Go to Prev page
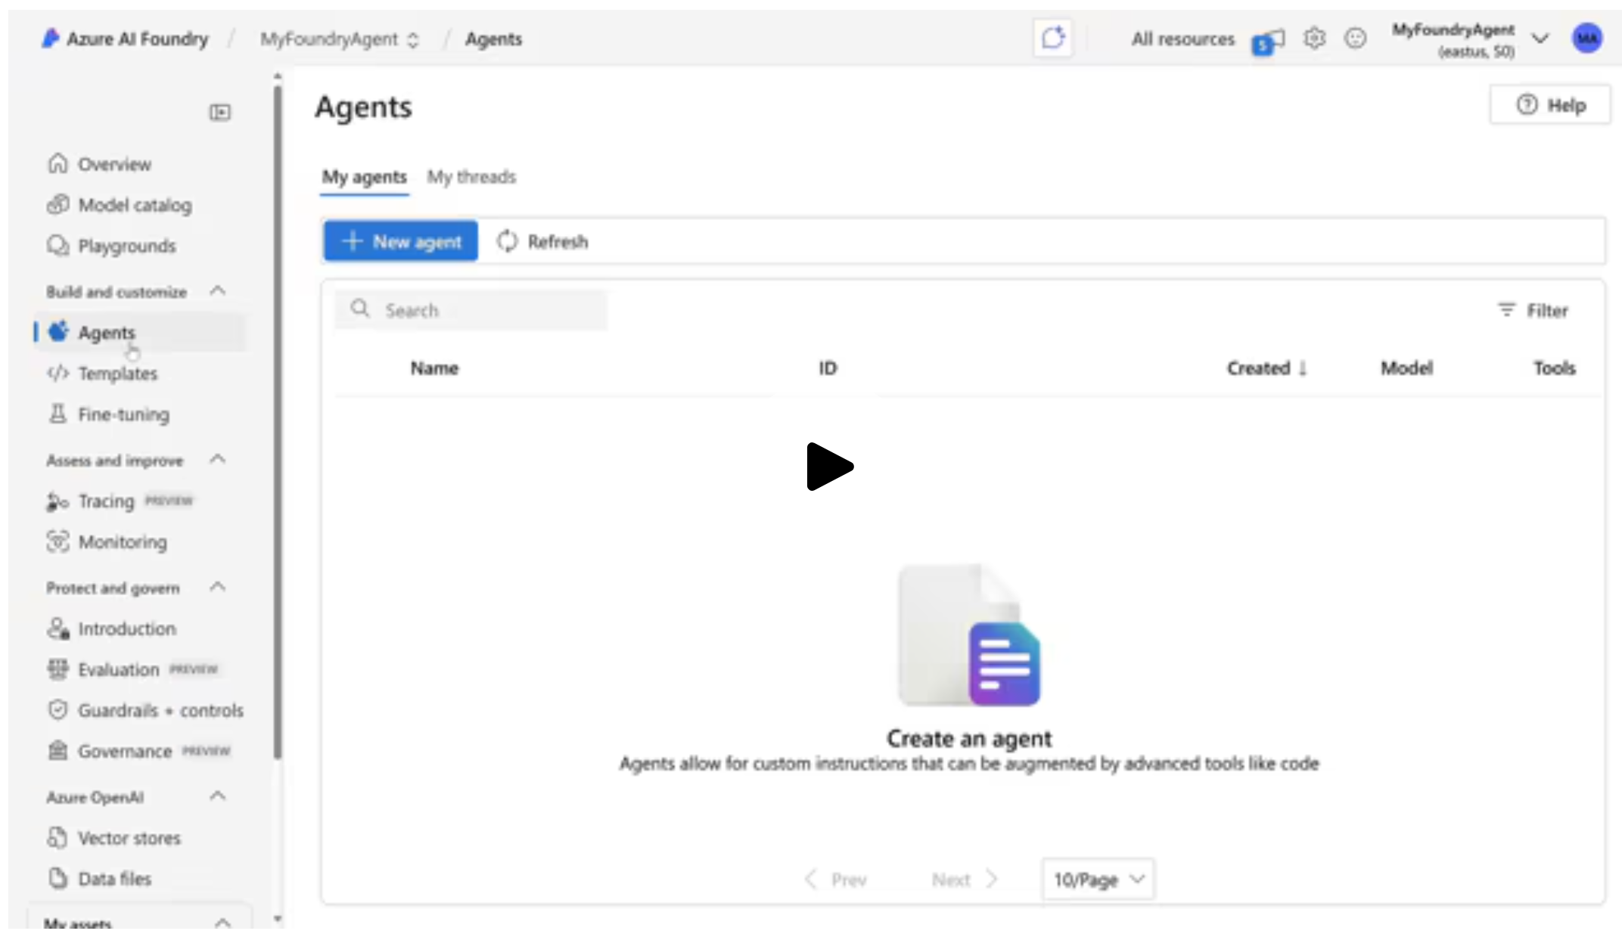 (x=835, y=880)
